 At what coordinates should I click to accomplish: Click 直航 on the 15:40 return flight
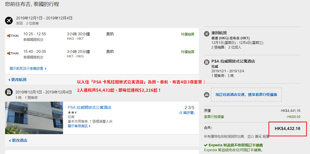click(110, 52)
